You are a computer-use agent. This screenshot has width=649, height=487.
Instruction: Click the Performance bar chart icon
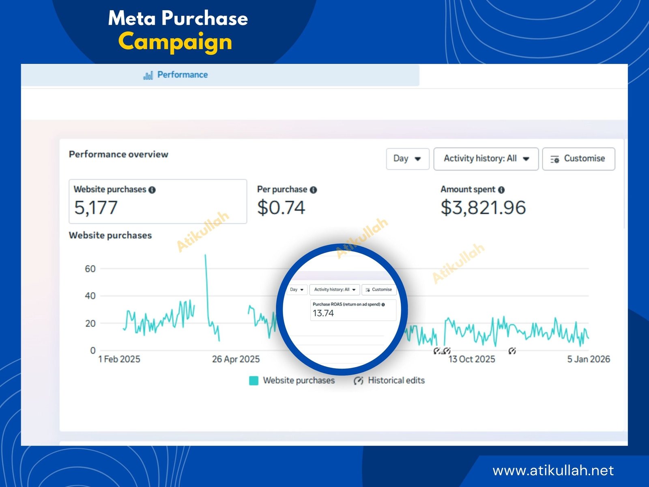coord(148,75)
